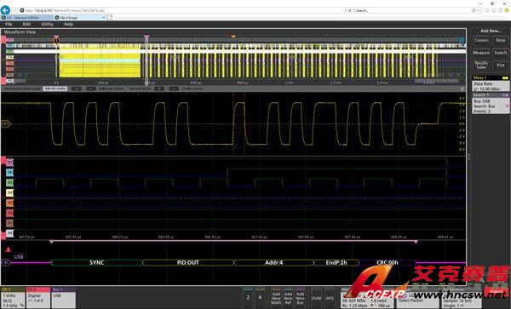Open the File menu
The width and height of the screenshot is (511, 309).
pos(9,24)
